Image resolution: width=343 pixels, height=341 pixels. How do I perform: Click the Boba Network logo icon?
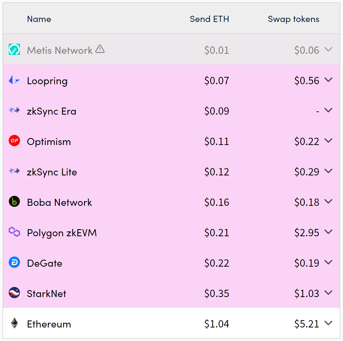14,202
